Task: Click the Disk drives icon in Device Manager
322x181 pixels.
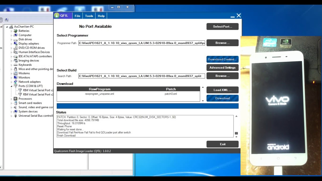Action: [x=16, y=39]
